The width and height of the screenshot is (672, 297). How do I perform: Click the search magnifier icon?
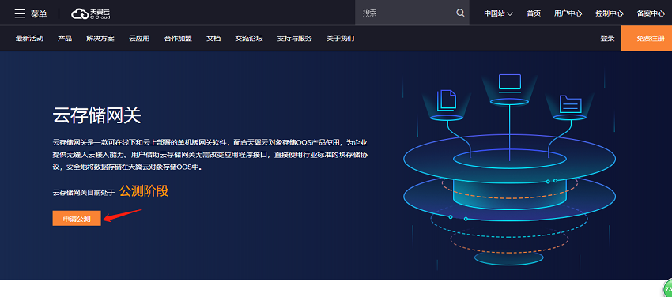point(460,13)
